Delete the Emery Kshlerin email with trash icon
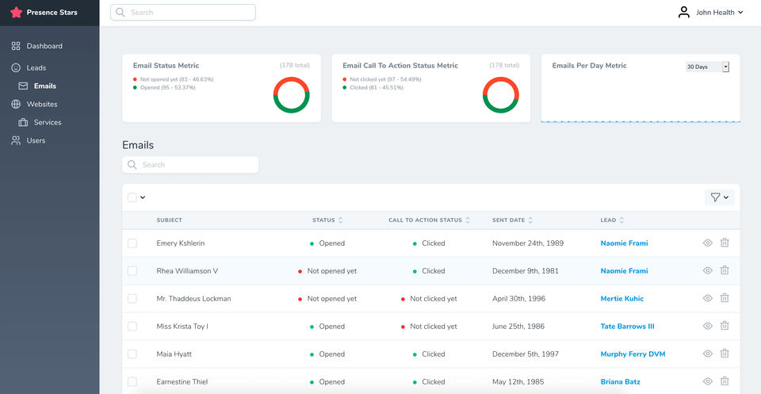The height and width of the screenshot is (394, 761). point(725,243)
